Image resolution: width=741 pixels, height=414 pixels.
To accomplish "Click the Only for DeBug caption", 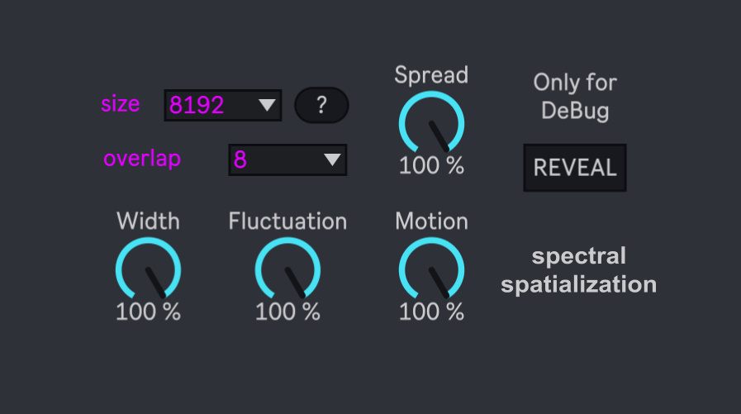I will click(575, 96).
